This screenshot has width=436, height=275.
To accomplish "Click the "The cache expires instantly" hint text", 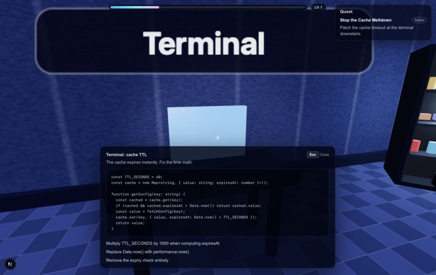I will [149, 162].
